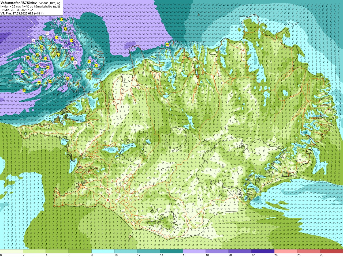The height and width of the screenshot is (257, 343).
Task: Click the '(+19 h)' forecast offset text
Action: click(x=38, y=13)
